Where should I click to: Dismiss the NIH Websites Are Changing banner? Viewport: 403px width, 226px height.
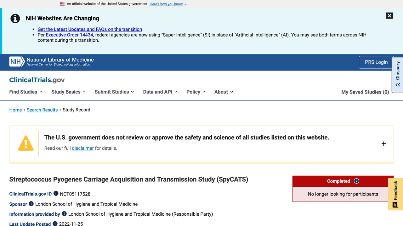tap(389, 15)
